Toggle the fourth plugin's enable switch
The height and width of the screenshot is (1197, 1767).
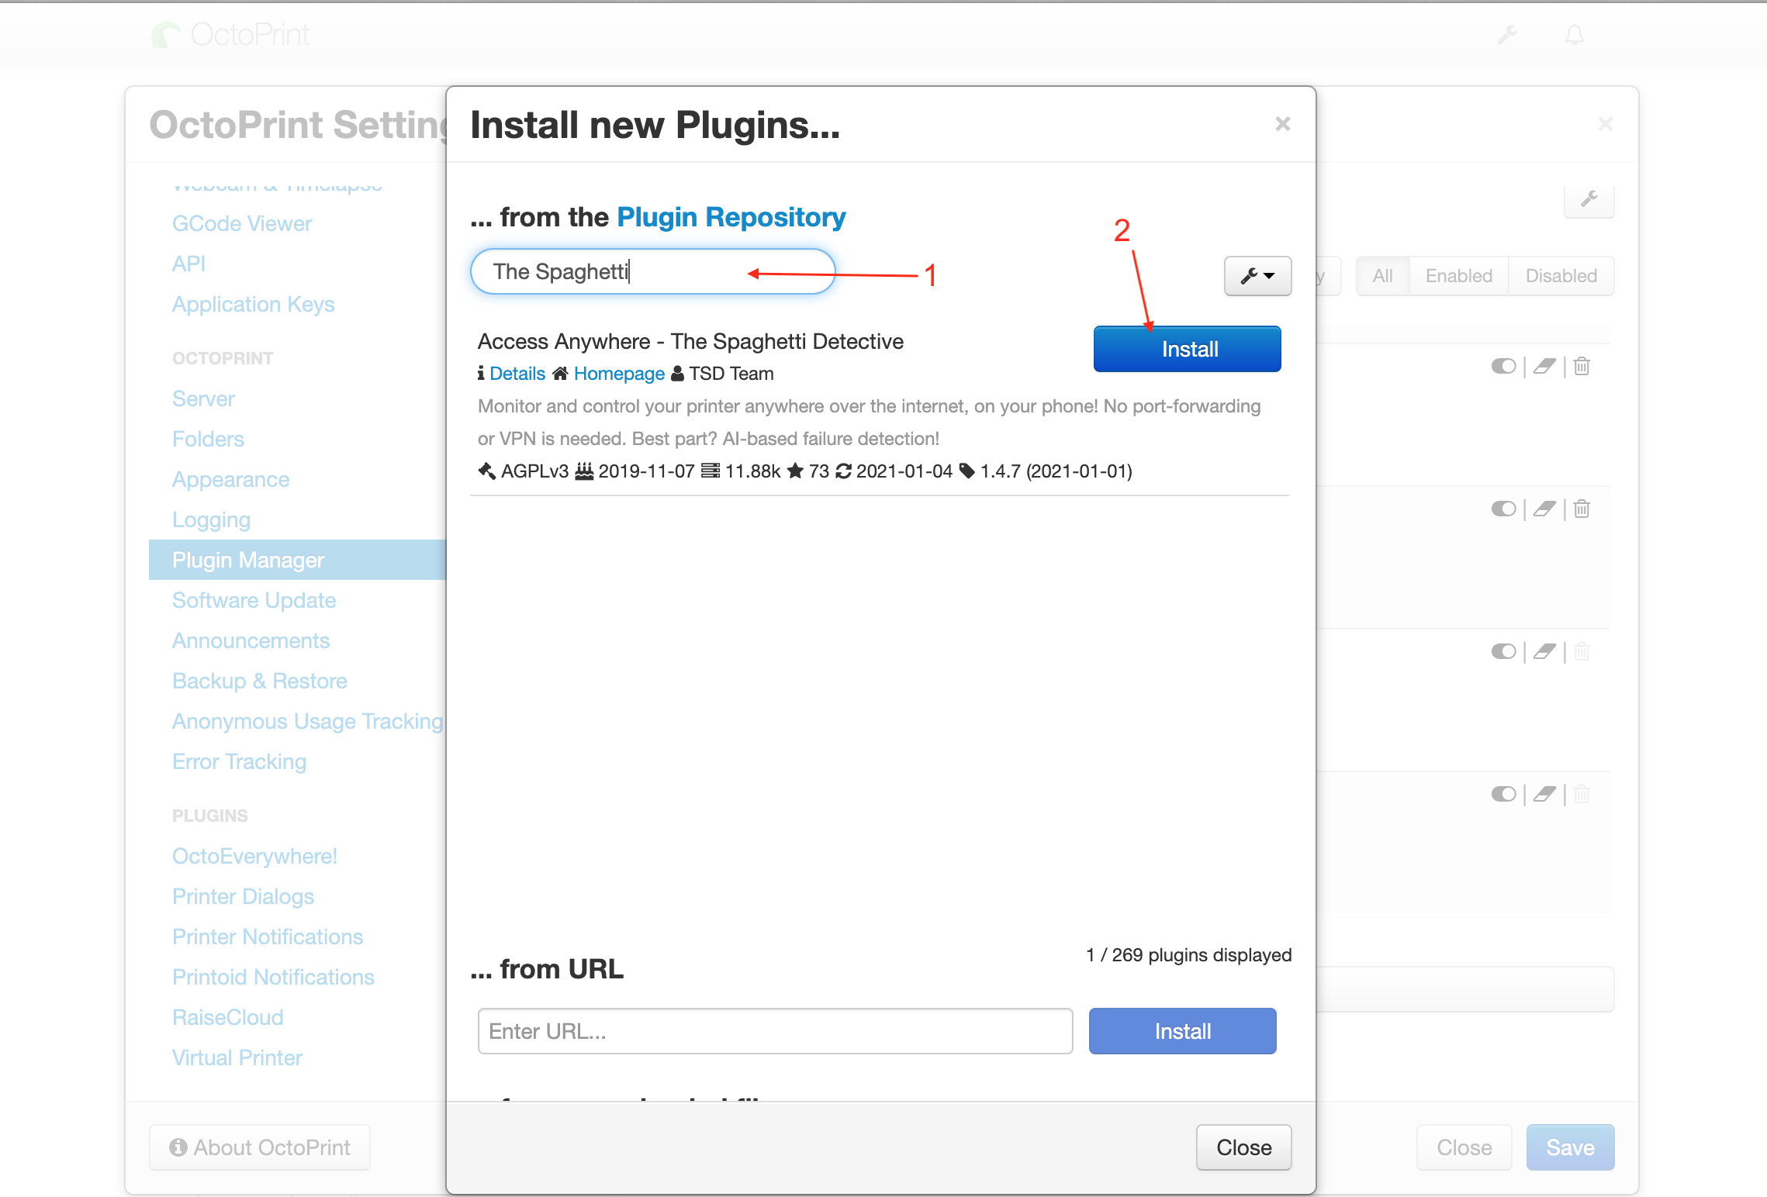pyautogui.click(x=1503, y=794)
